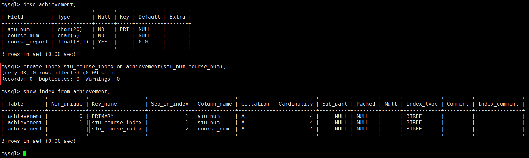This screenshot has height=158, width=529.
Task: Click the 'Collation' column header
Action: pos(255,104)
